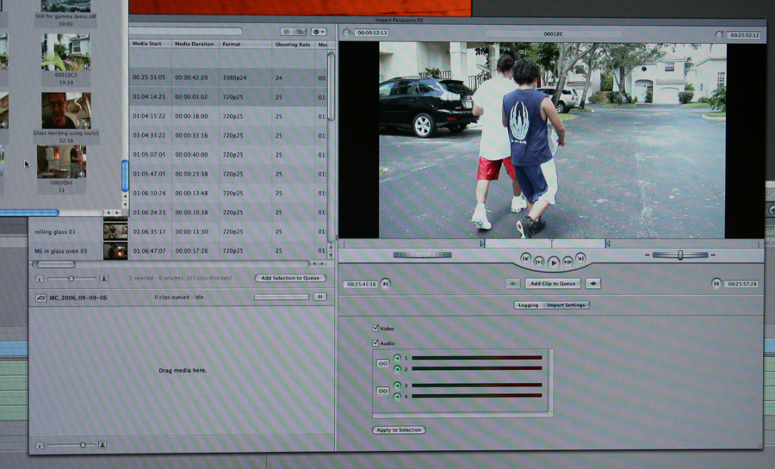Screen dimensions: 775x469
Task: Click the browse area search field
Action: [x=186, y=31]
